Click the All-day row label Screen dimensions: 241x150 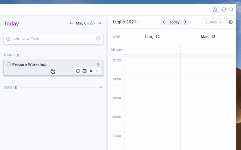coord(116,50)
